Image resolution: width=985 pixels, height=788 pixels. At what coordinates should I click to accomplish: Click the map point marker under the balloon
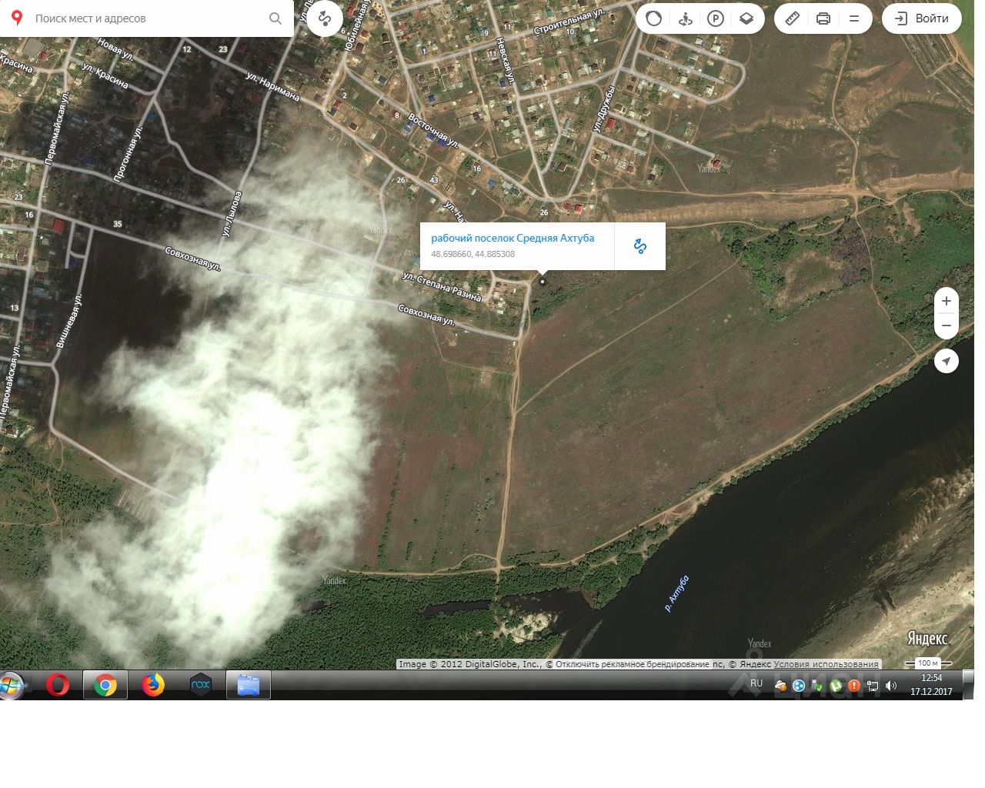(543, 282)
